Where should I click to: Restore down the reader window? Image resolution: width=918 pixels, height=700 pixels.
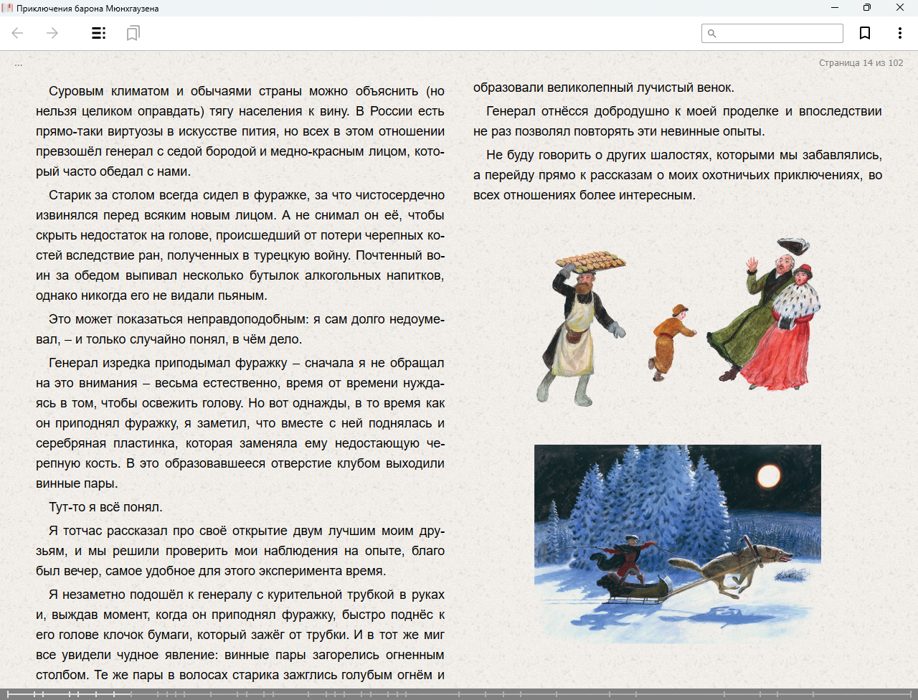point(867,8)
